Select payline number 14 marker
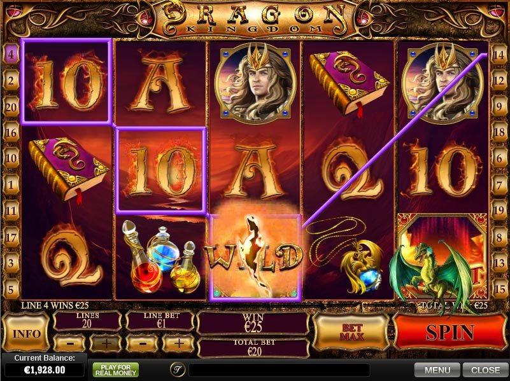 pos(499,54)
